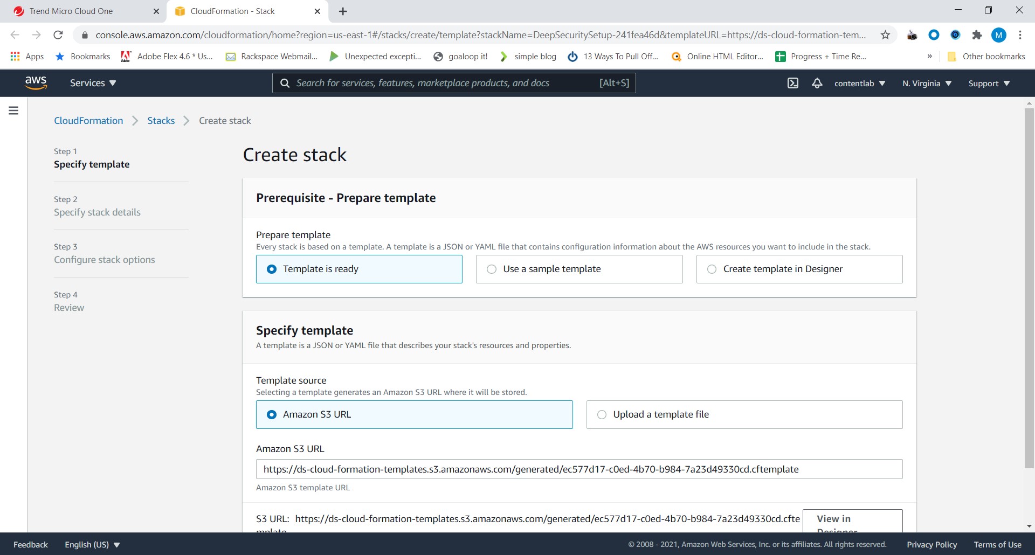Select Template is ready option
This screenshot has height=555, width=1035.
359,269
